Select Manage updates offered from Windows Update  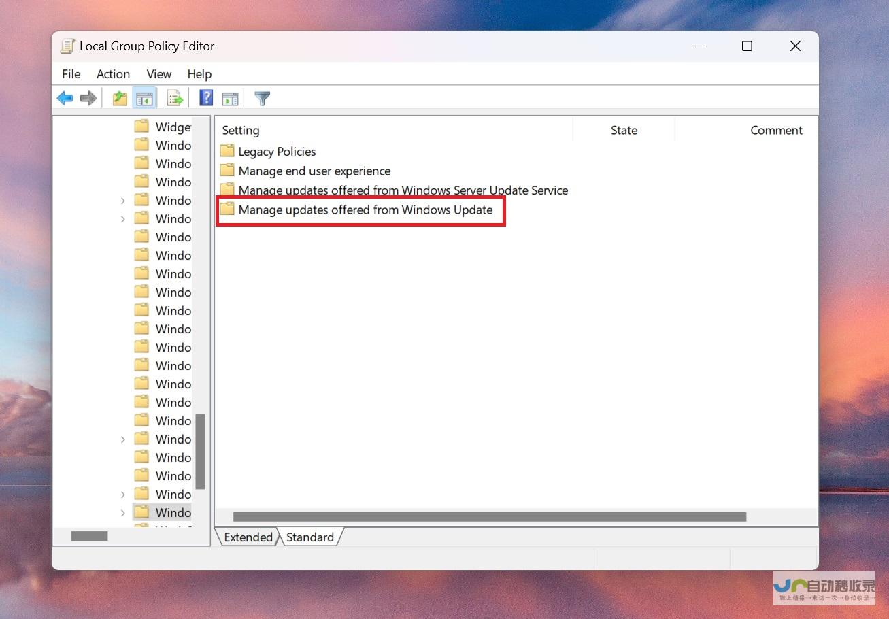click(x=356, y=210)
